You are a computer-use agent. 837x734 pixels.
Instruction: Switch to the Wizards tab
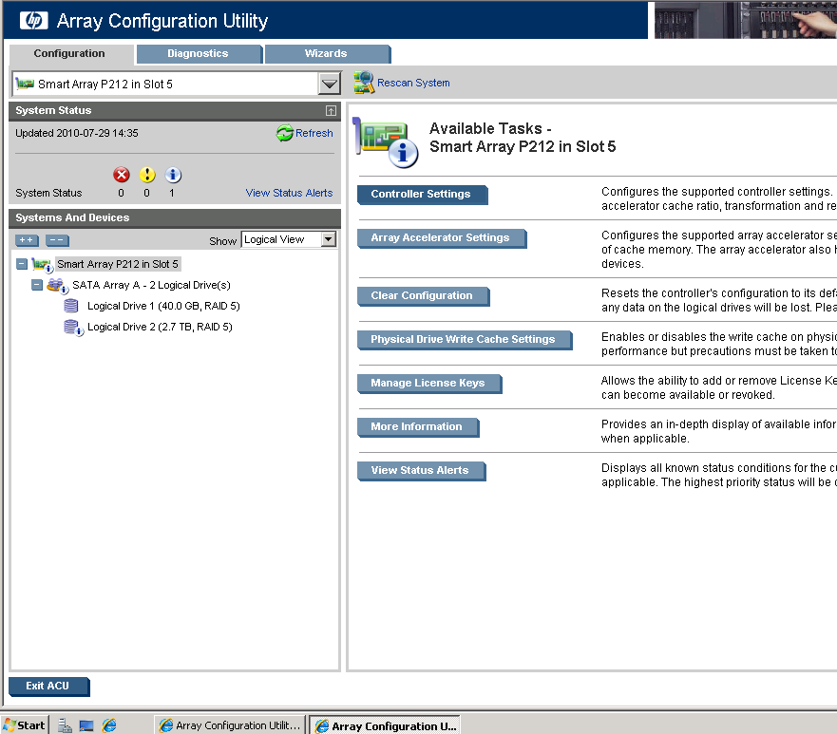(x=327, y=54)
